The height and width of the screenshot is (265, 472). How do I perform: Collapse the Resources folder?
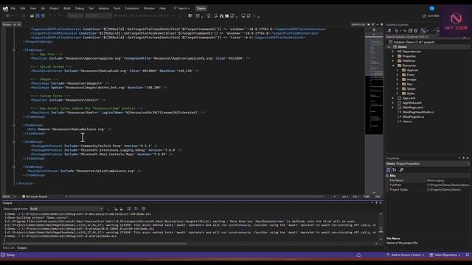393,66
